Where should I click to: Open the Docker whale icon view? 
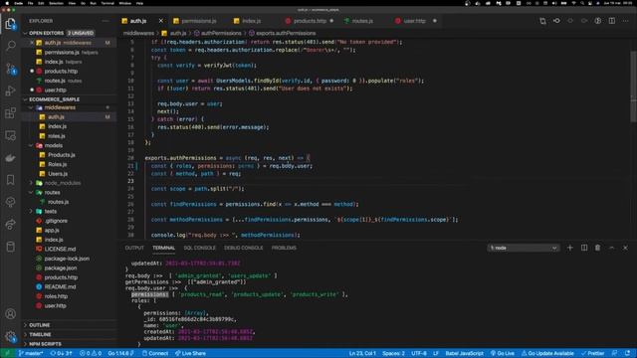11,157
